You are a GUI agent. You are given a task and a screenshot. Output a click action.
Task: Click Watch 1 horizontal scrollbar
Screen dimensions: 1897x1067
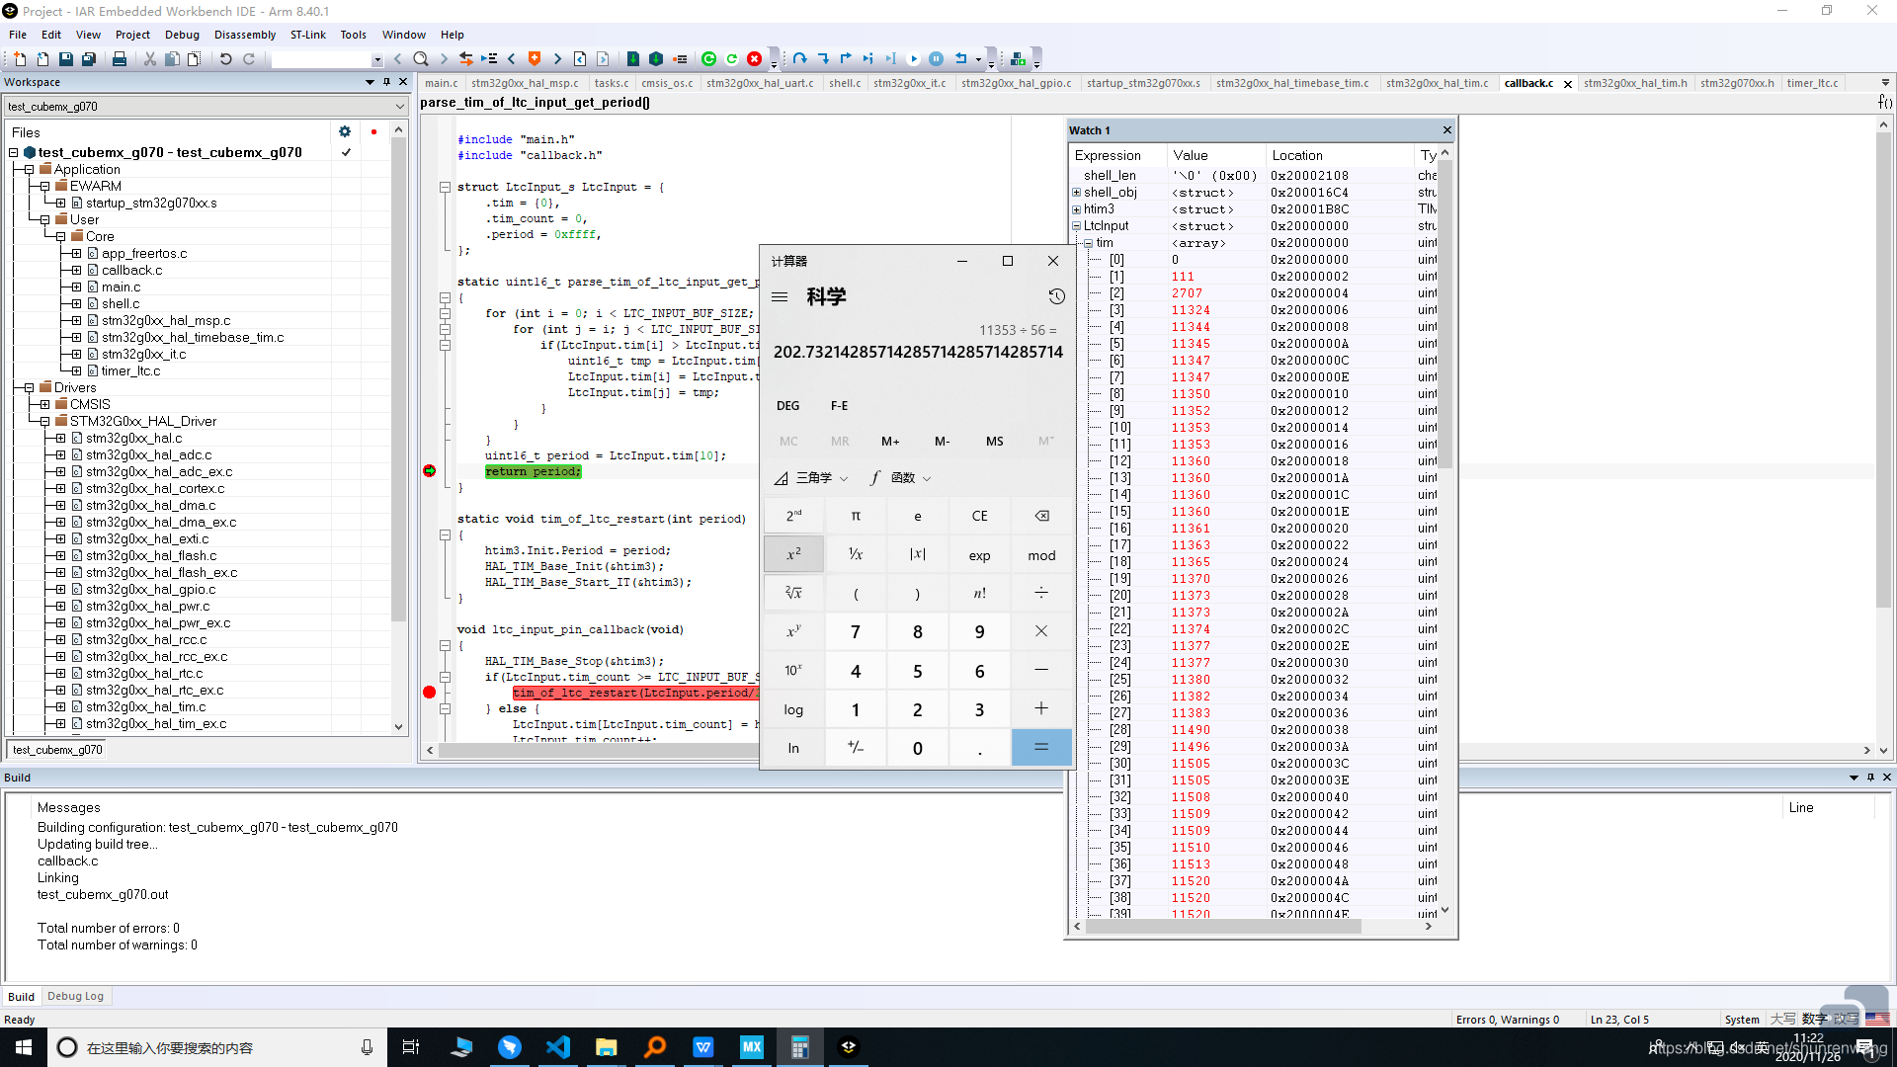[x=1223, y=927]
